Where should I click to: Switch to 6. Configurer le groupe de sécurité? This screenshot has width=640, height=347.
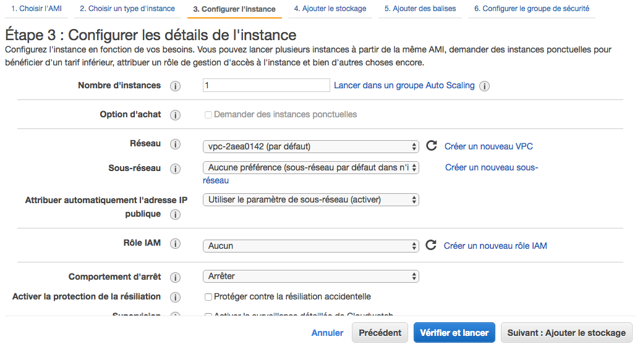pyautogui.click(x=531, y=9)
